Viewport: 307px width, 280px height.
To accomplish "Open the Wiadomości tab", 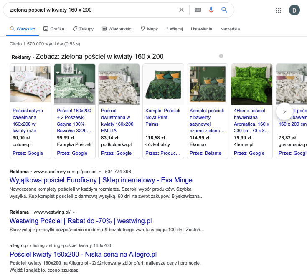I will 117,29.
